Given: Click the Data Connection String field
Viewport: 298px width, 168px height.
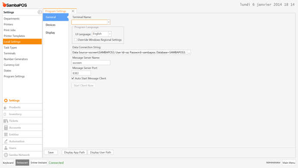Looking at the screenshot, I should [x=129, y=52].
